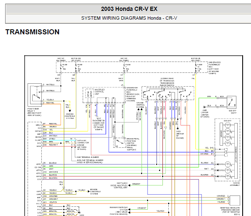
Task: Click the 'MRLY' pin name
Action: click(38, 125)
